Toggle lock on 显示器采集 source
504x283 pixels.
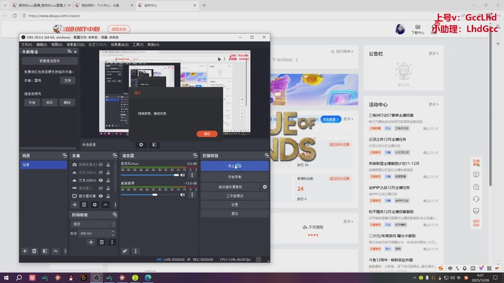pos(108,196)
